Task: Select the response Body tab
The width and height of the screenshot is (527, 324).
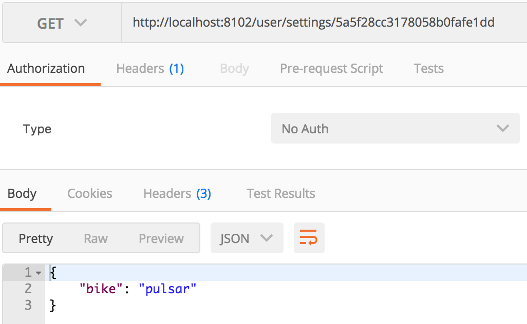Action: point(22,193)
